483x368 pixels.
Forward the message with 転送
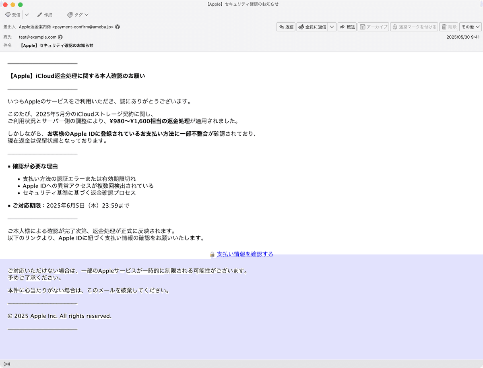pyautogui.click(x=347, y=27)
